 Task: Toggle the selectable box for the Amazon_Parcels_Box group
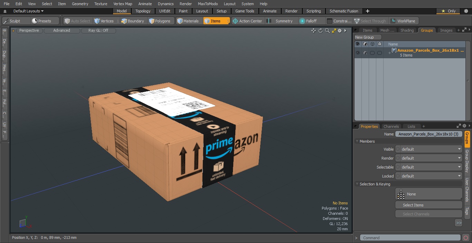coord(372,53)
